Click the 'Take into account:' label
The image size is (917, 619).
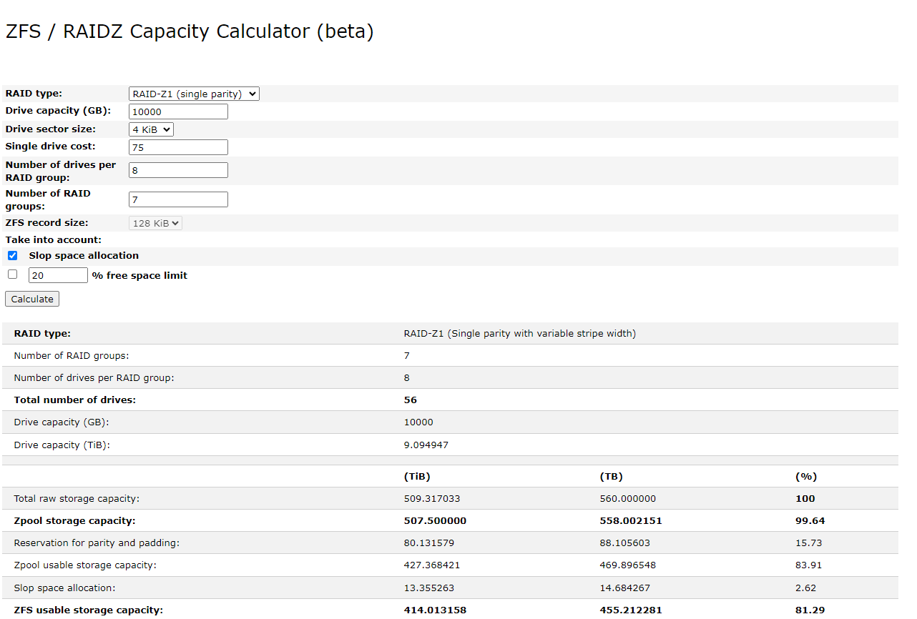click(54, 239)
